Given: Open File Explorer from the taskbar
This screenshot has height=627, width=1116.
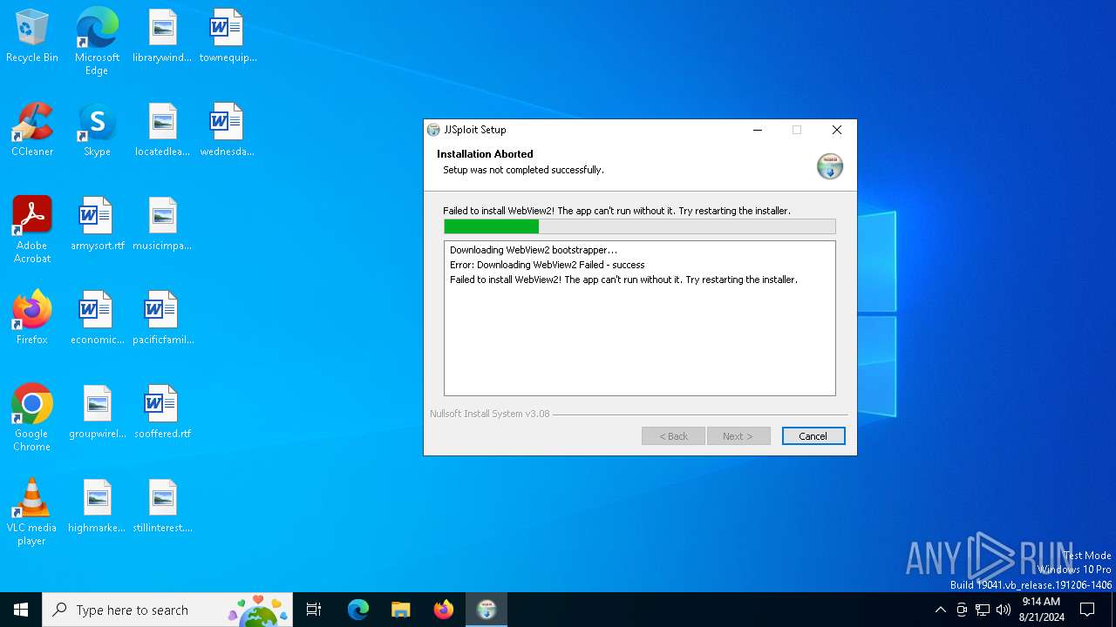Looking at the screenshot, I should (400, 610).
